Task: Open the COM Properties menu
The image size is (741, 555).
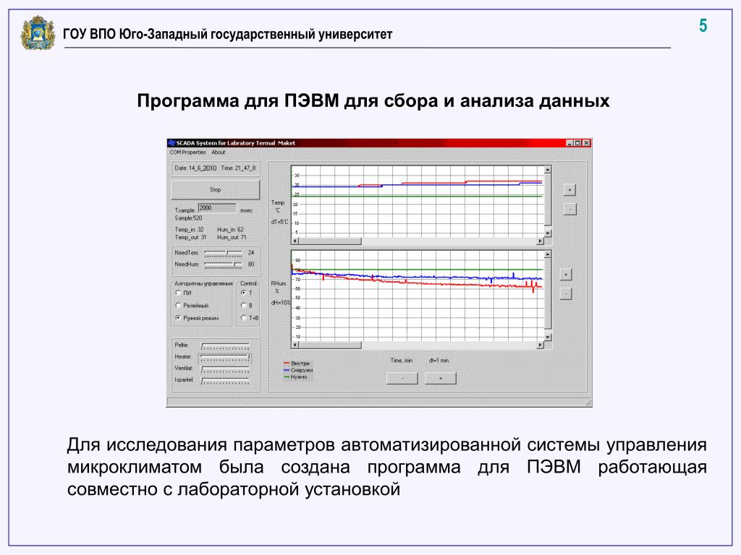Action: coord(187,152)
